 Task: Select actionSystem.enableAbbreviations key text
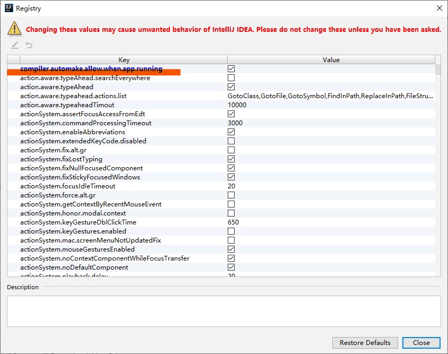(x=73, y=132)
